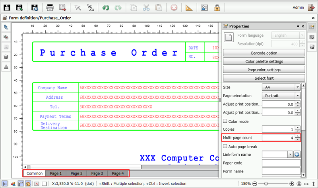Click the Print icon
Image resolution: width=318 pixels, height=188 pixels.
click(50, 8)
